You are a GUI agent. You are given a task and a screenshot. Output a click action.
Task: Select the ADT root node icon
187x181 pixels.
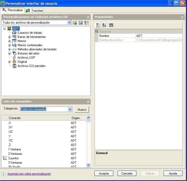(x=9, y=29)
